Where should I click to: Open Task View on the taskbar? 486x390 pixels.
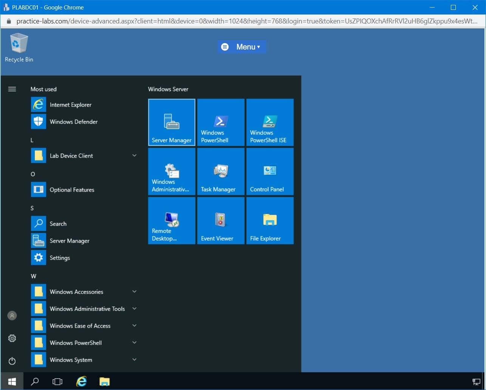(x=57, y=382)
